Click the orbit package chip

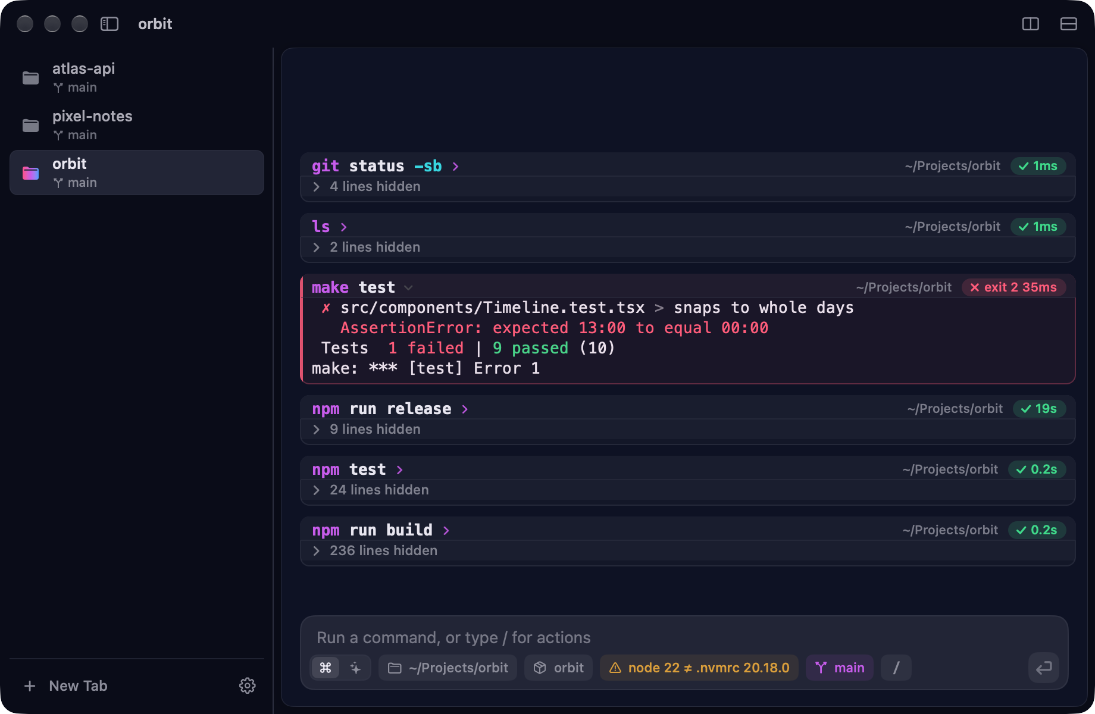pos(558,668)
